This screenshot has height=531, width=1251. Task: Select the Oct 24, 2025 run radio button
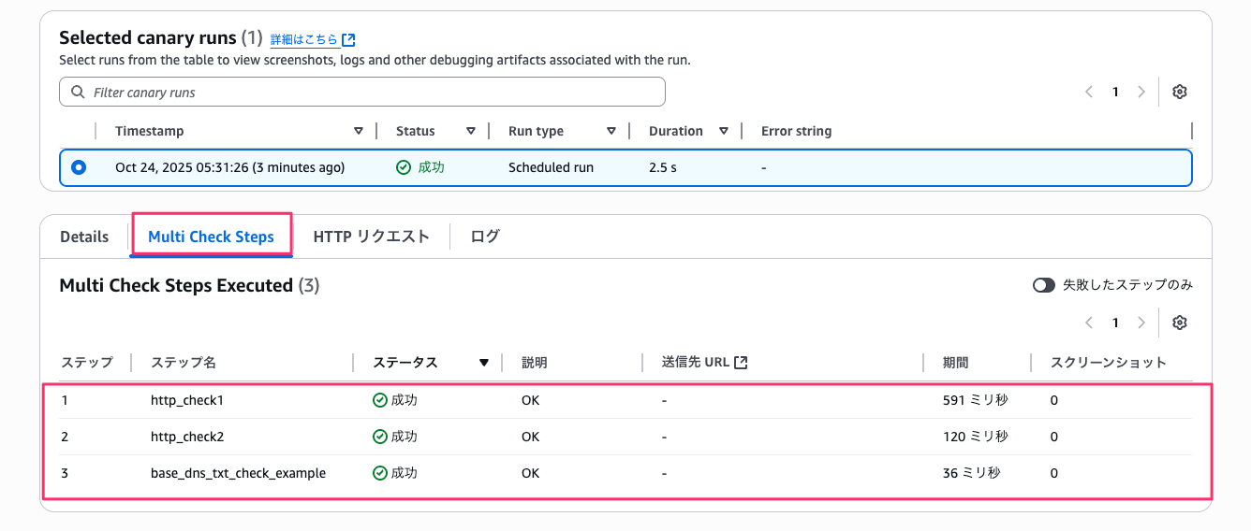(79, 167)
